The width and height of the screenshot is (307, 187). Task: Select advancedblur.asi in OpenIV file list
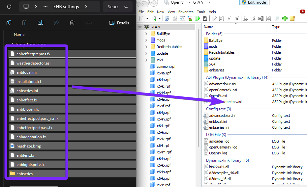(223, 84)
